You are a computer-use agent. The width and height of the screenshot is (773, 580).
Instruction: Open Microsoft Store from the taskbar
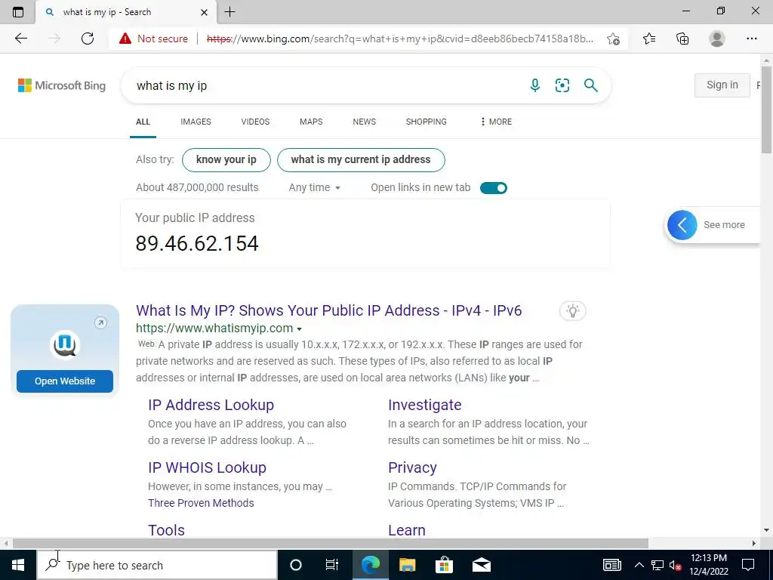444,565
